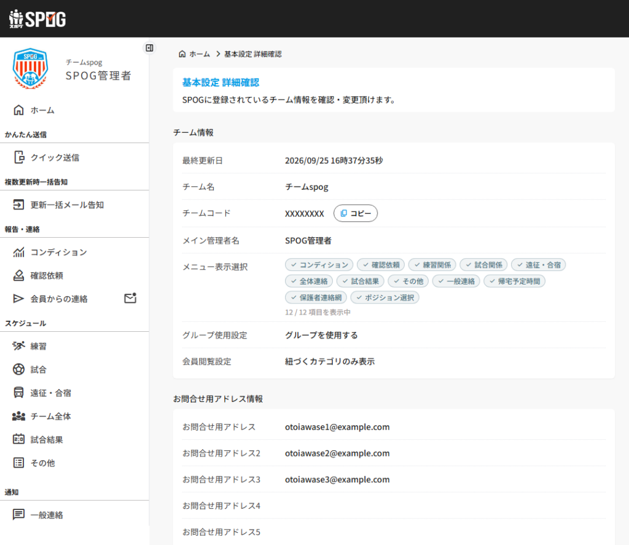Image resolution: width=629 pixels, height=545 pixels.
Task: Click the 12 / 12 項目を表示中 count text
Action: (x=318, y=312)
